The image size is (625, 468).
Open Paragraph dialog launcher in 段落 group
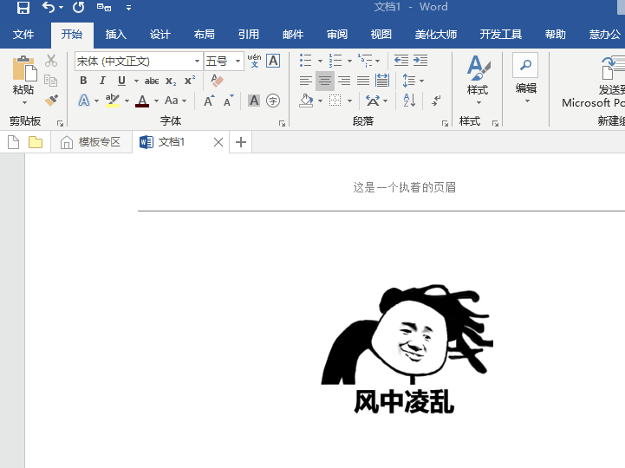[x=445, y=124]
